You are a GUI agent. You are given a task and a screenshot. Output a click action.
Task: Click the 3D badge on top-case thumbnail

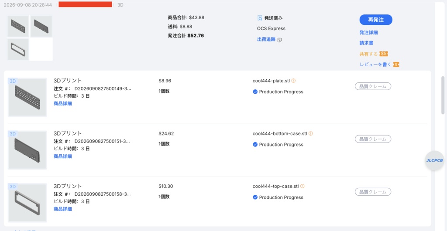tap(13, 187)
